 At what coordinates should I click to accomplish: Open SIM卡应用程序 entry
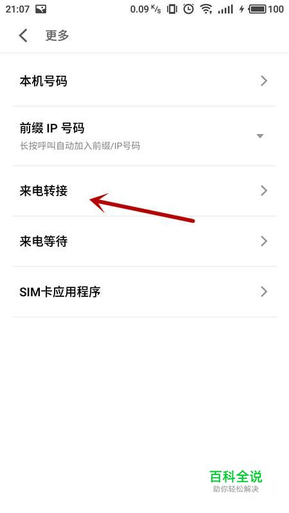[144, 292]
